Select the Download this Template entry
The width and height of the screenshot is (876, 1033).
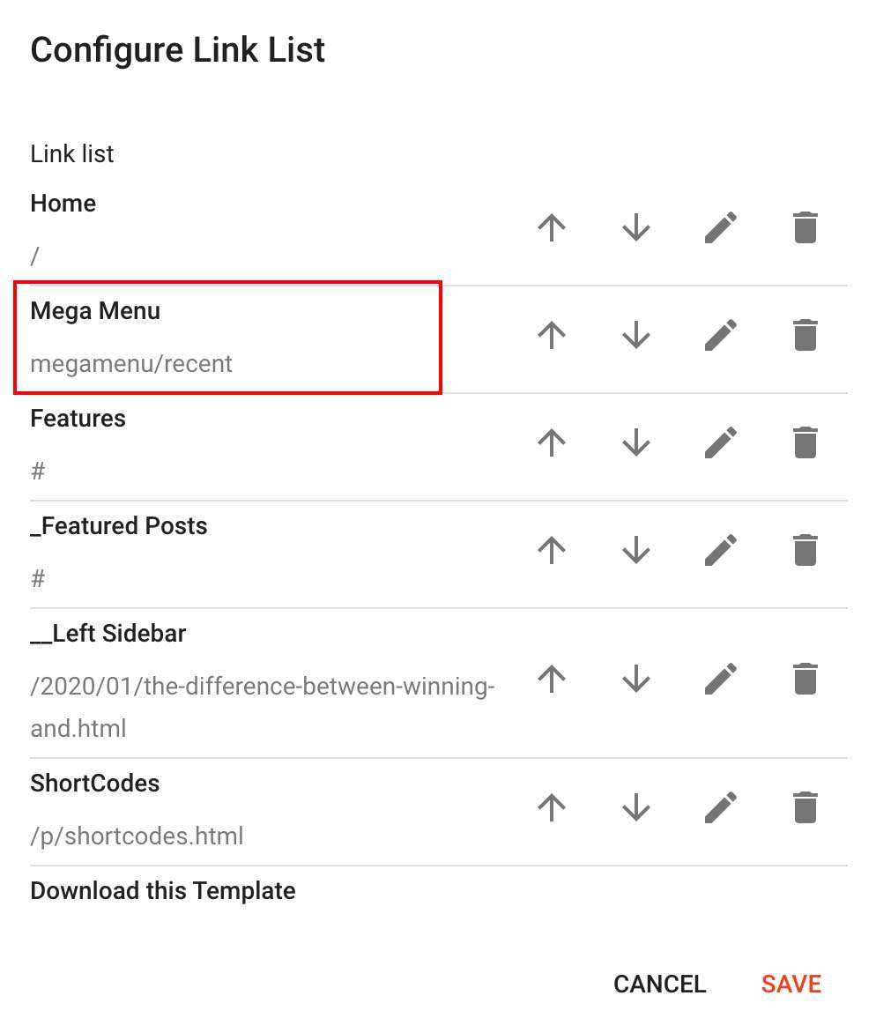pyautogui.click(x=163, y=891)
